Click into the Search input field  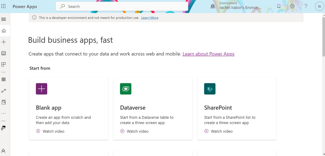coord(122,7)
